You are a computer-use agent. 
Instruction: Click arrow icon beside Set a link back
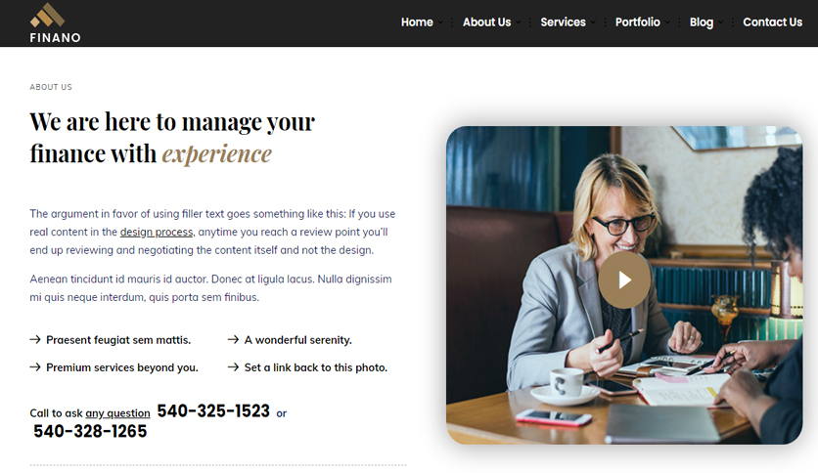[233, 367]
